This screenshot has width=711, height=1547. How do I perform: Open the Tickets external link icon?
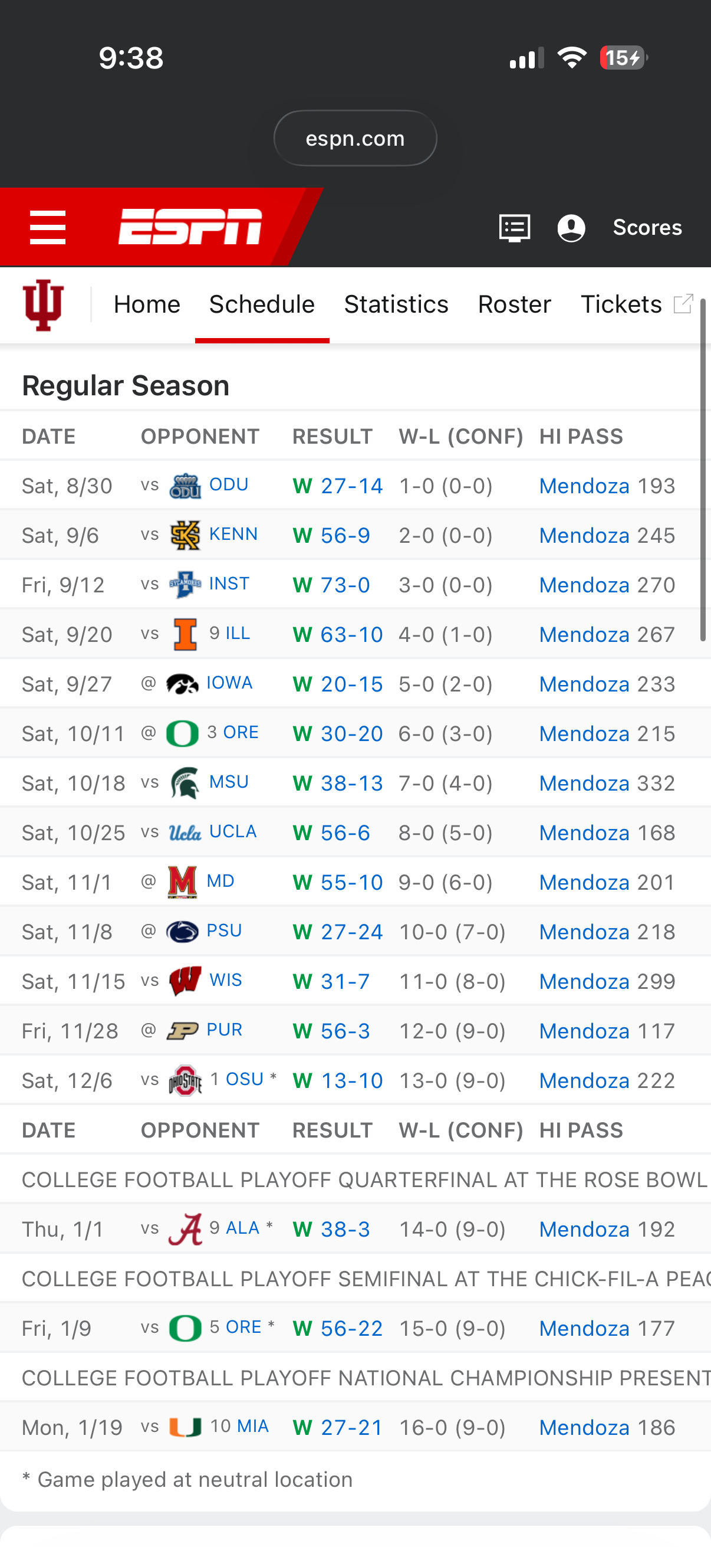(x=683, y=304)
